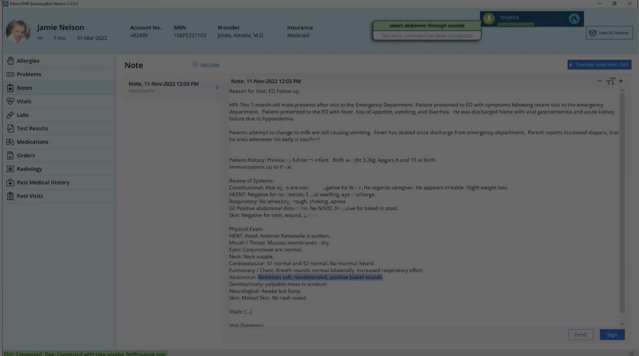639x356 pixels.
Task: Click the MRN value 106PE221103
Action: point(190,35)
